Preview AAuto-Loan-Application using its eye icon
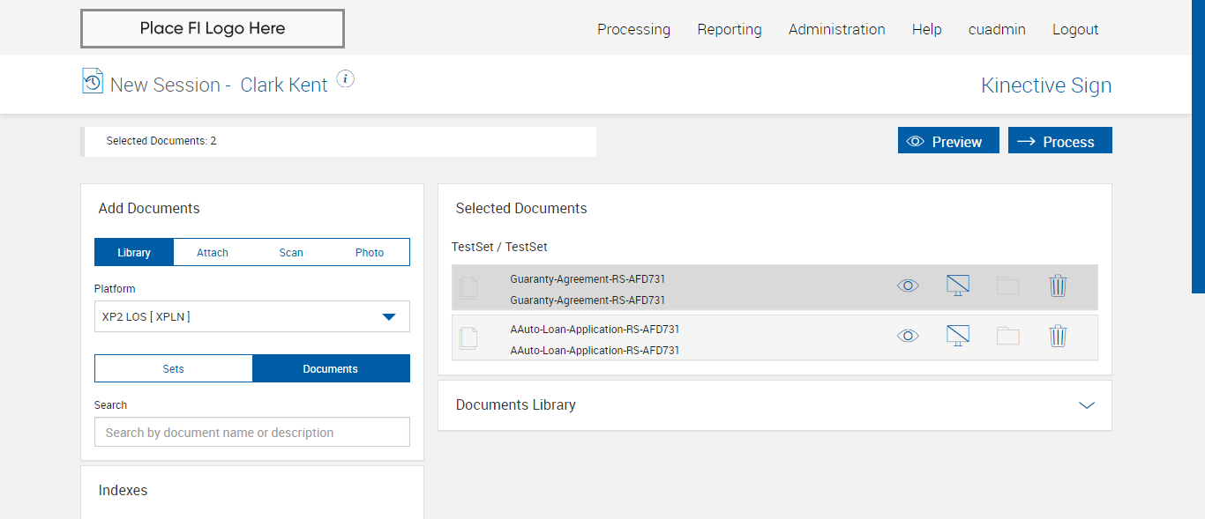This screenshot has height=519, width=1205. 908,336
